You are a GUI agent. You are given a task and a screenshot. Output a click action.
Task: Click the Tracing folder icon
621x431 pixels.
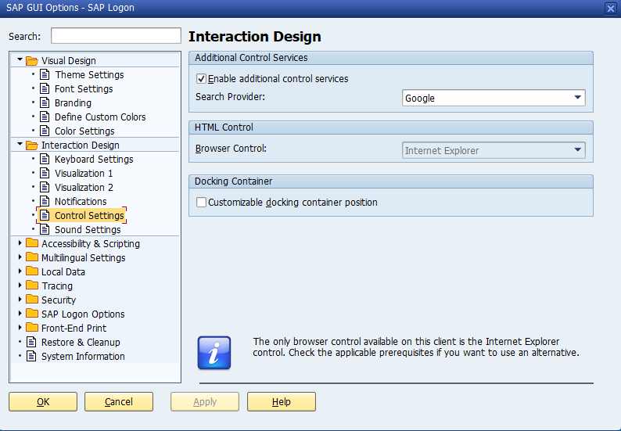coord(32,286)
